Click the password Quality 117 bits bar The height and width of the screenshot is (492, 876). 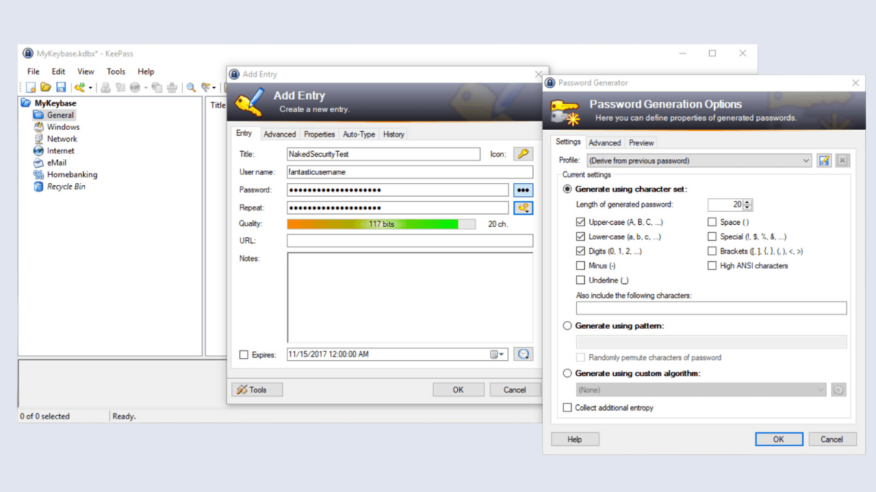(x=381, y=224)
